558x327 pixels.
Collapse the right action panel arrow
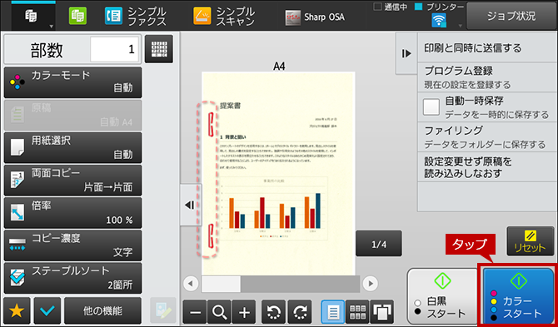[406, 54]
